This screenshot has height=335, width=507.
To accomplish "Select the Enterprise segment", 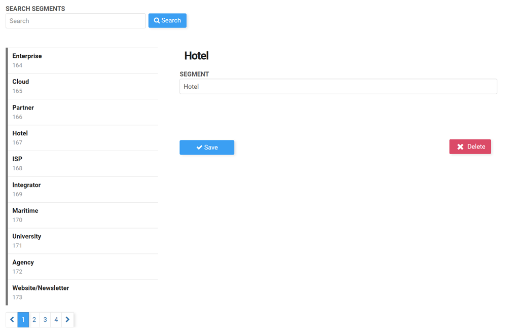I will pyautogui.click(x=83, y=60).
